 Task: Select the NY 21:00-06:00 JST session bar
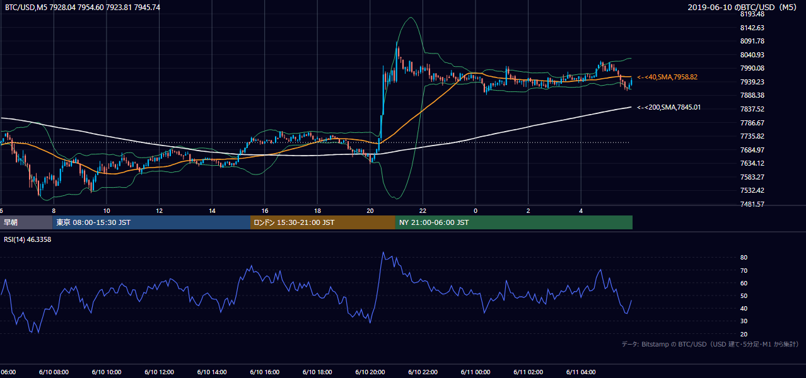(514, 222)
